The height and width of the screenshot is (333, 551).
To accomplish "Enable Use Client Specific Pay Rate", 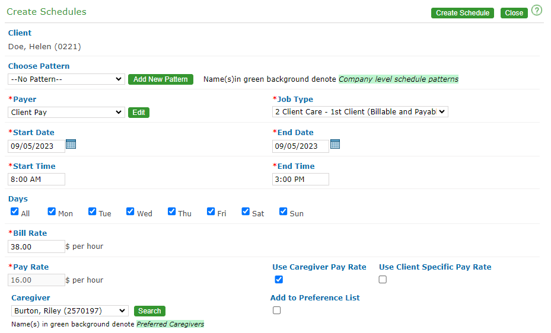I will pyautogui.click(x=383, y=280).
